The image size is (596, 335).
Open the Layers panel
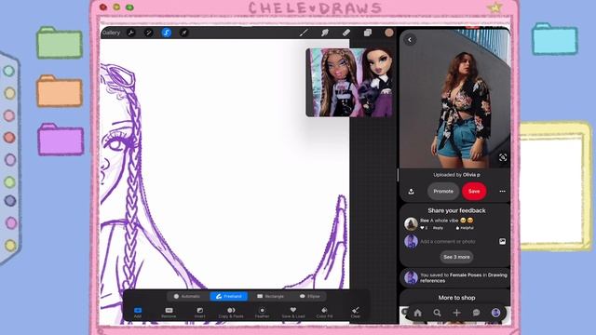click(367, 33)
